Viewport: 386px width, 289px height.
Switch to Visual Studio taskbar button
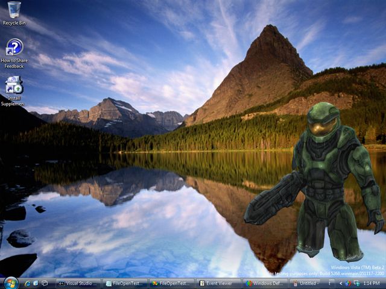pyautogui.click(x=78, y=284)
